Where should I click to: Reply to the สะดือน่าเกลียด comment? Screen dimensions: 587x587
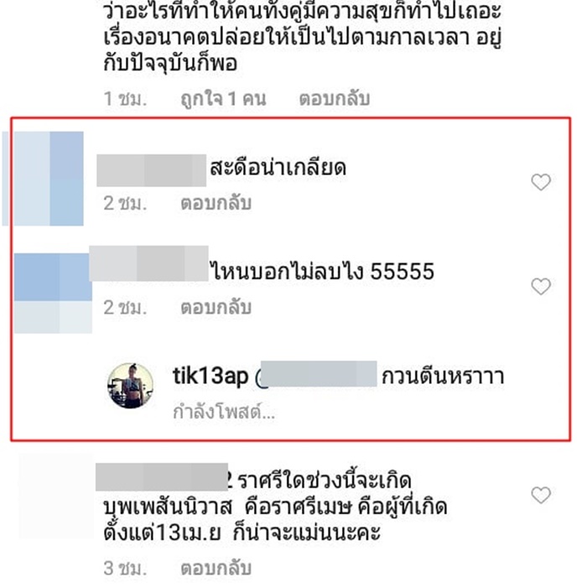point(216,203)
